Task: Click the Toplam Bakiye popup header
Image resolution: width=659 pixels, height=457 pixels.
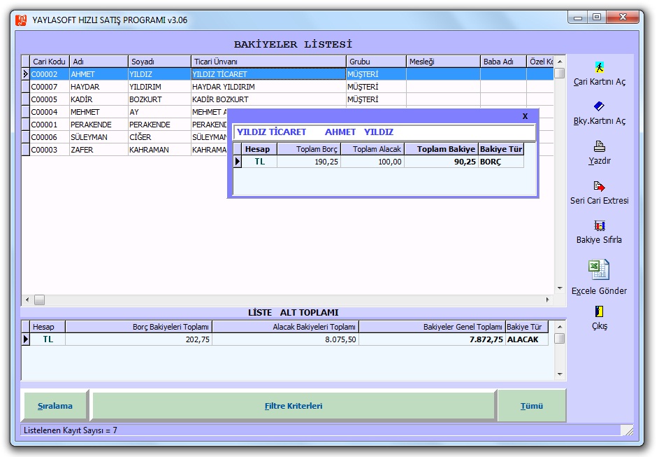Action: [x=441, y=149]
